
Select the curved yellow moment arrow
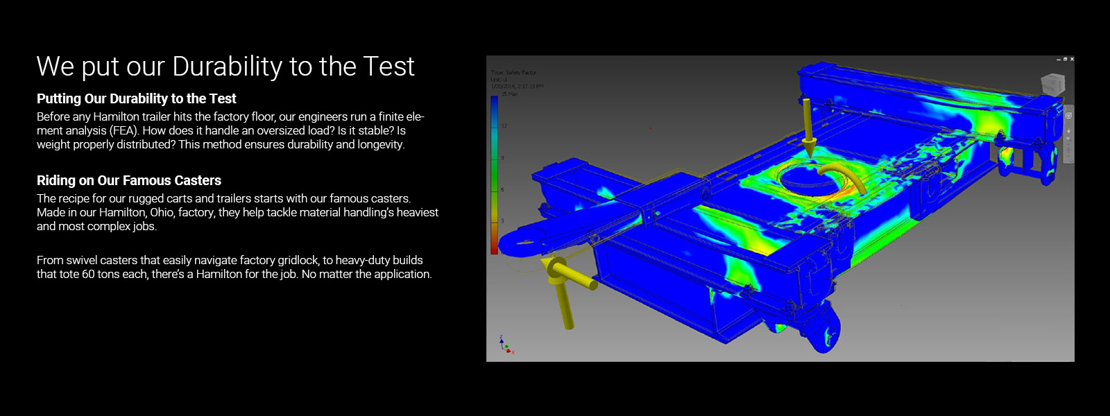point(842,176)
